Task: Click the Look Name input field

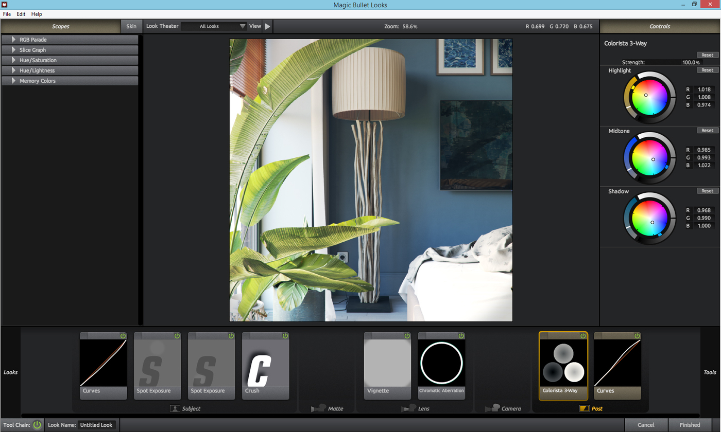Action: [97, 425]
